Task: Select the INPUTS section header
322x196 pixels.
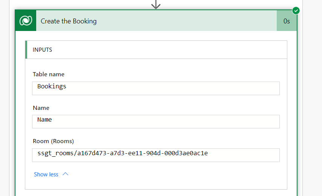Action: coord(42,49)
